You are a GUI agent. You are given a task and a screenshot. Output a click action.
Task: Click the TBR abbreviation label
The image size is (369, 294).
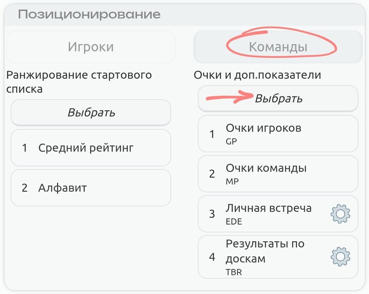pos(233,272)
